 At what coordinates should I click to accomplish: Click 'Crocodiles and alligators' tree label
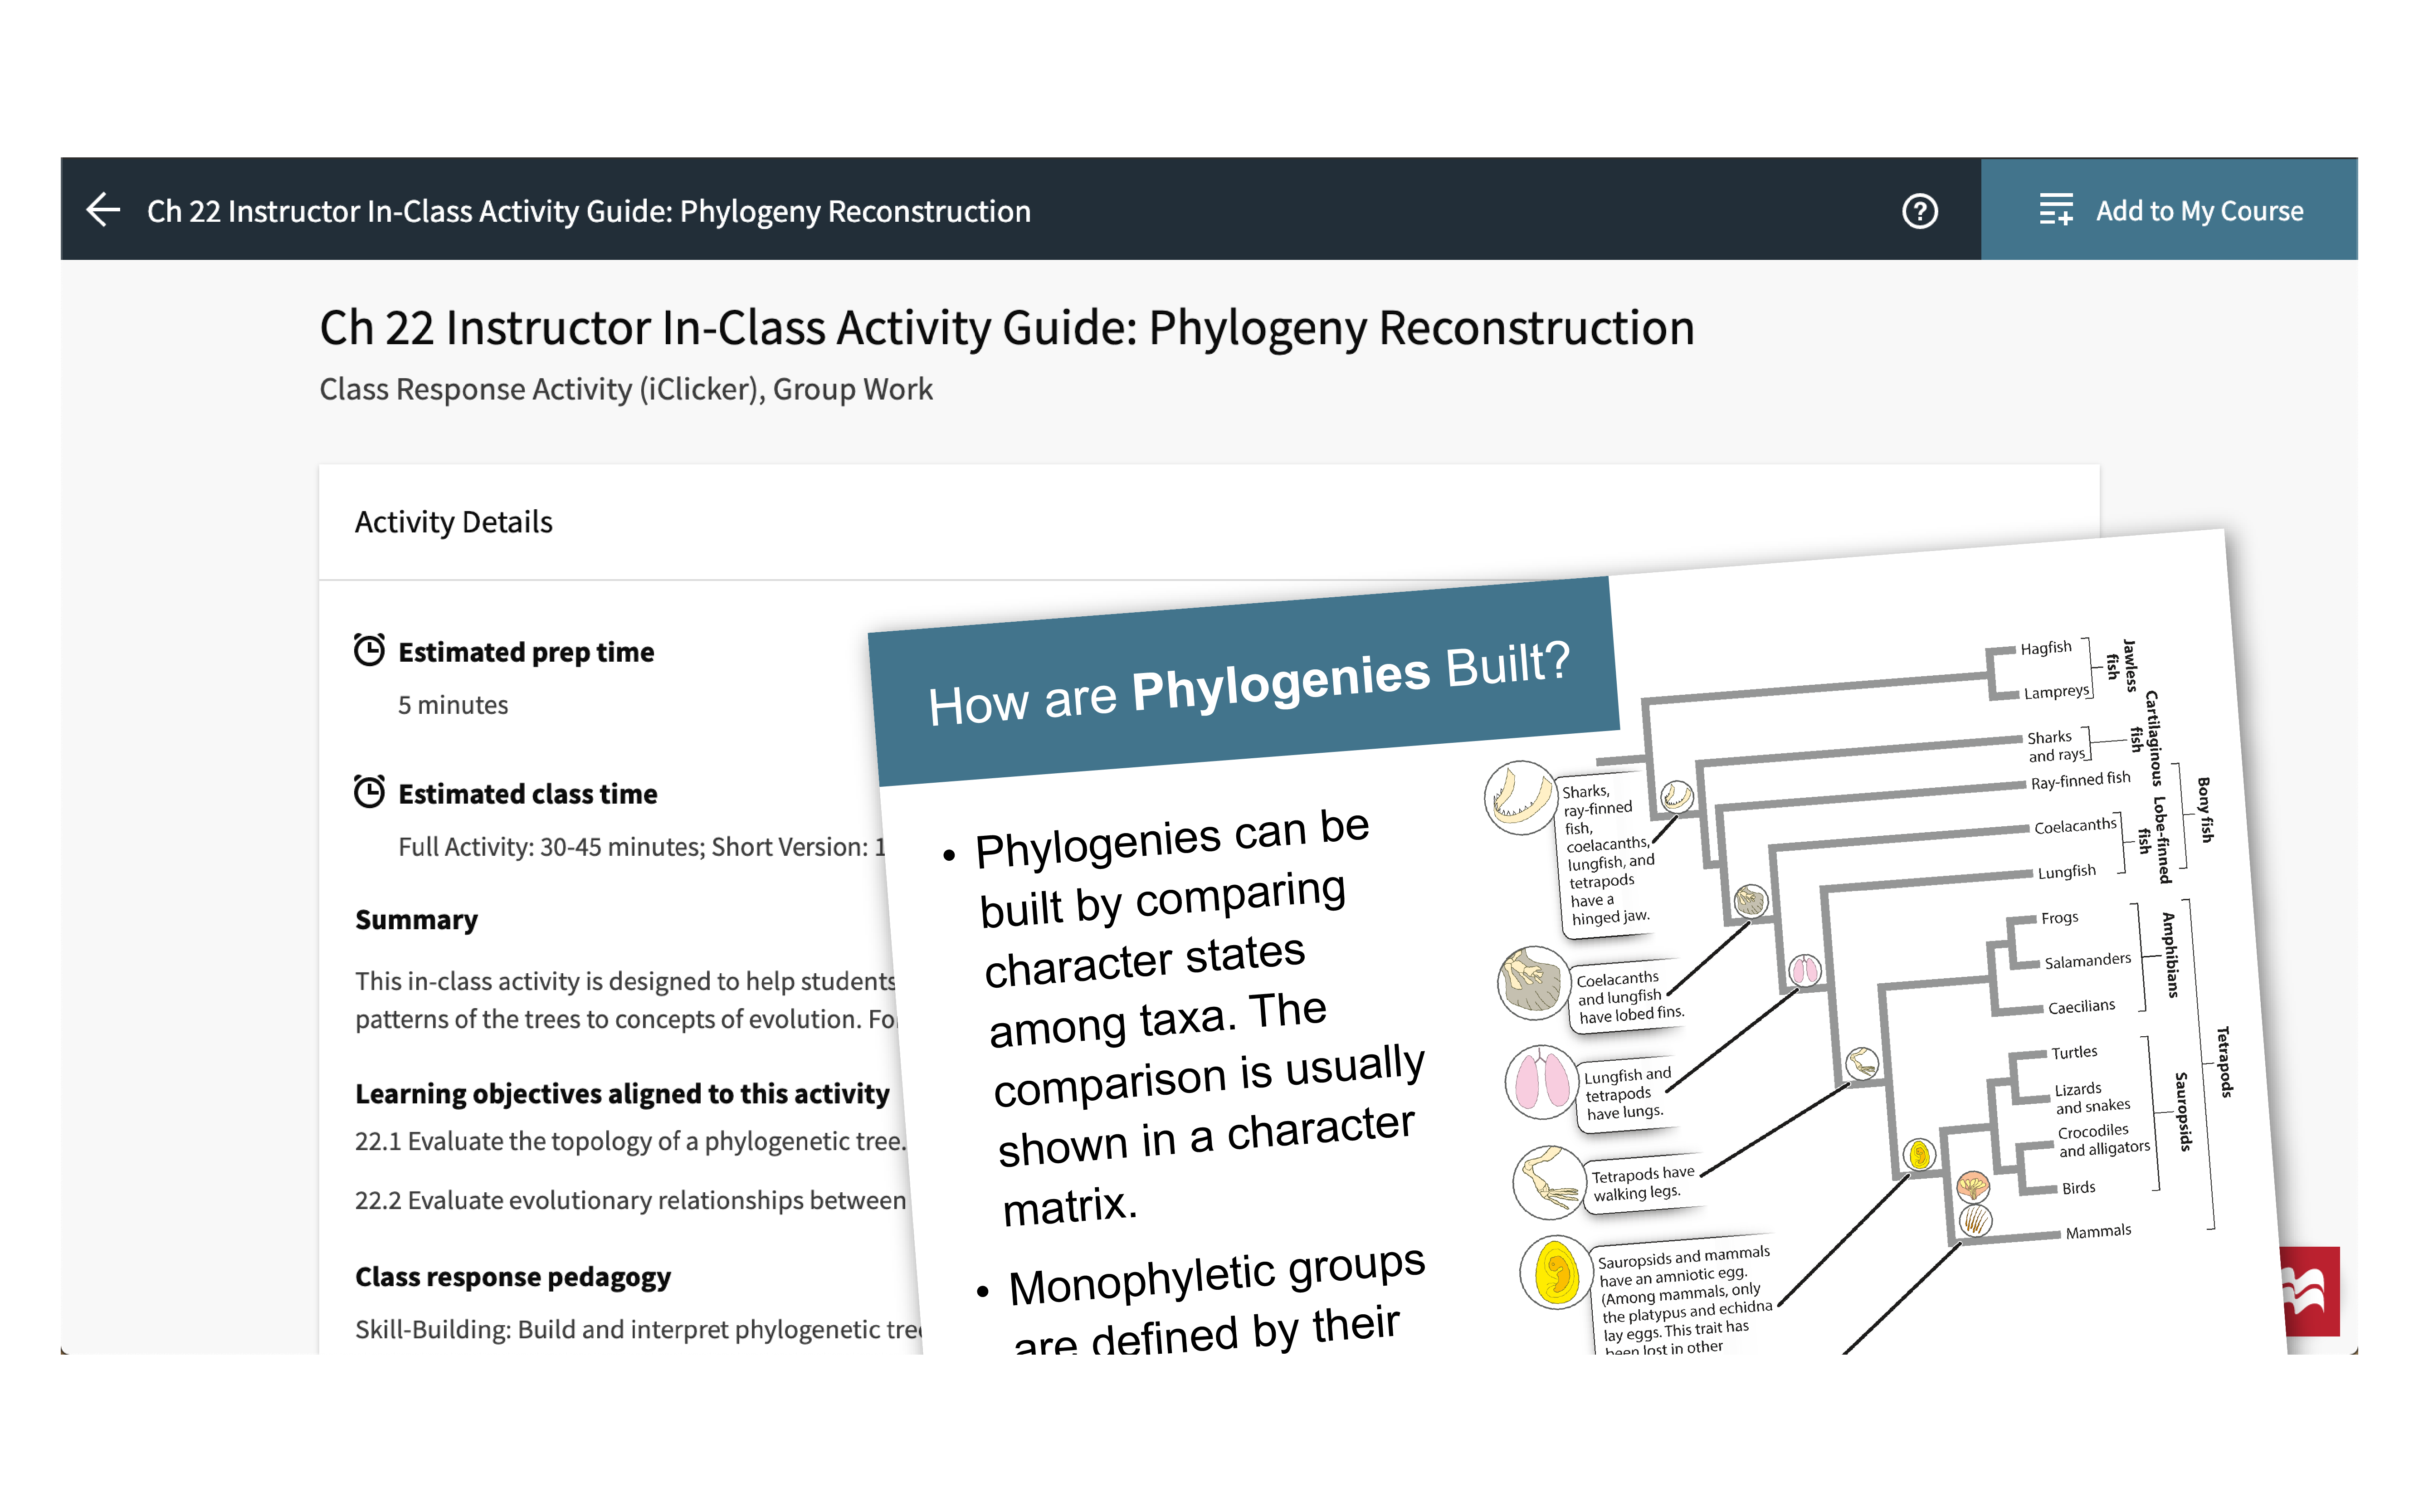pyautogui.click(x=2103, y=1140)
